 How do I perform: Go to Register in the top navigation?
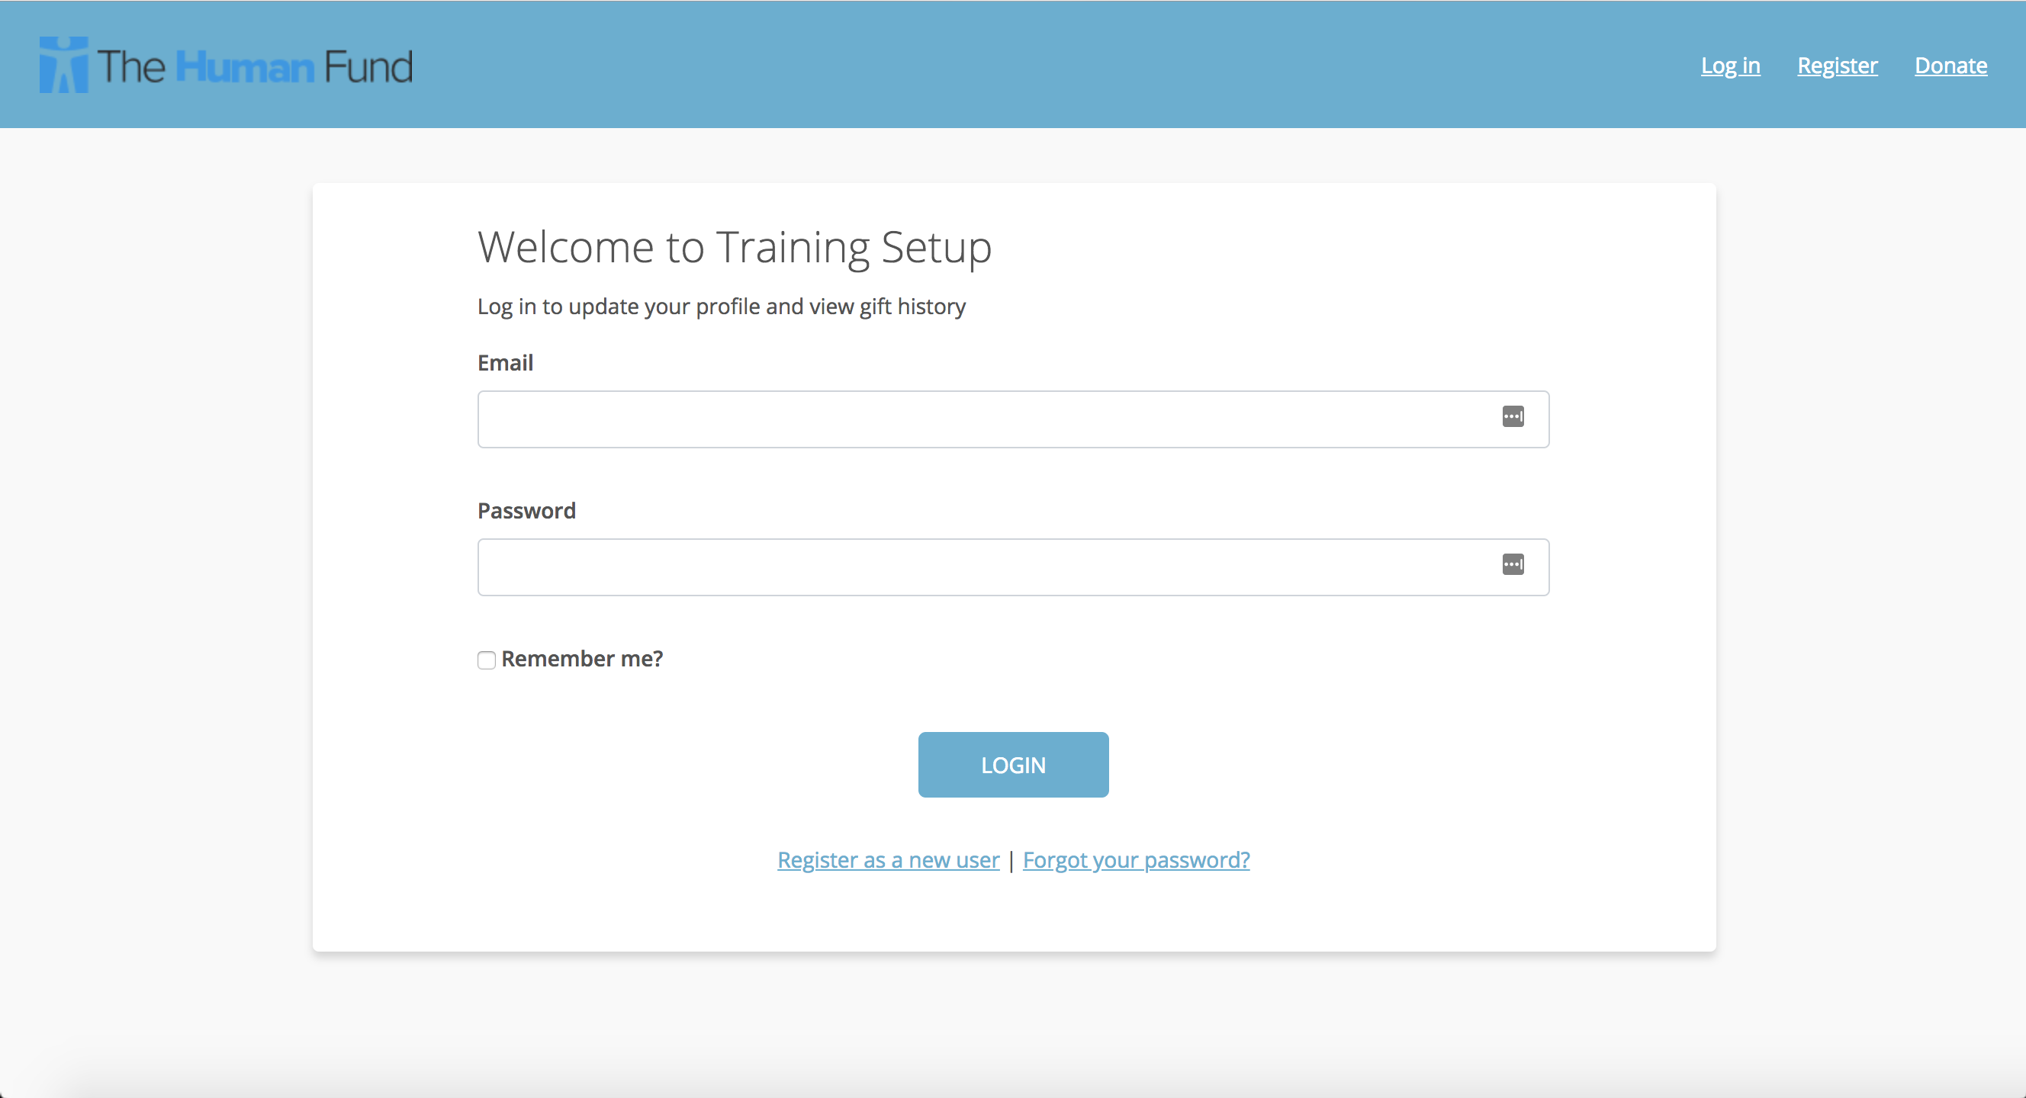point(1838,66)
